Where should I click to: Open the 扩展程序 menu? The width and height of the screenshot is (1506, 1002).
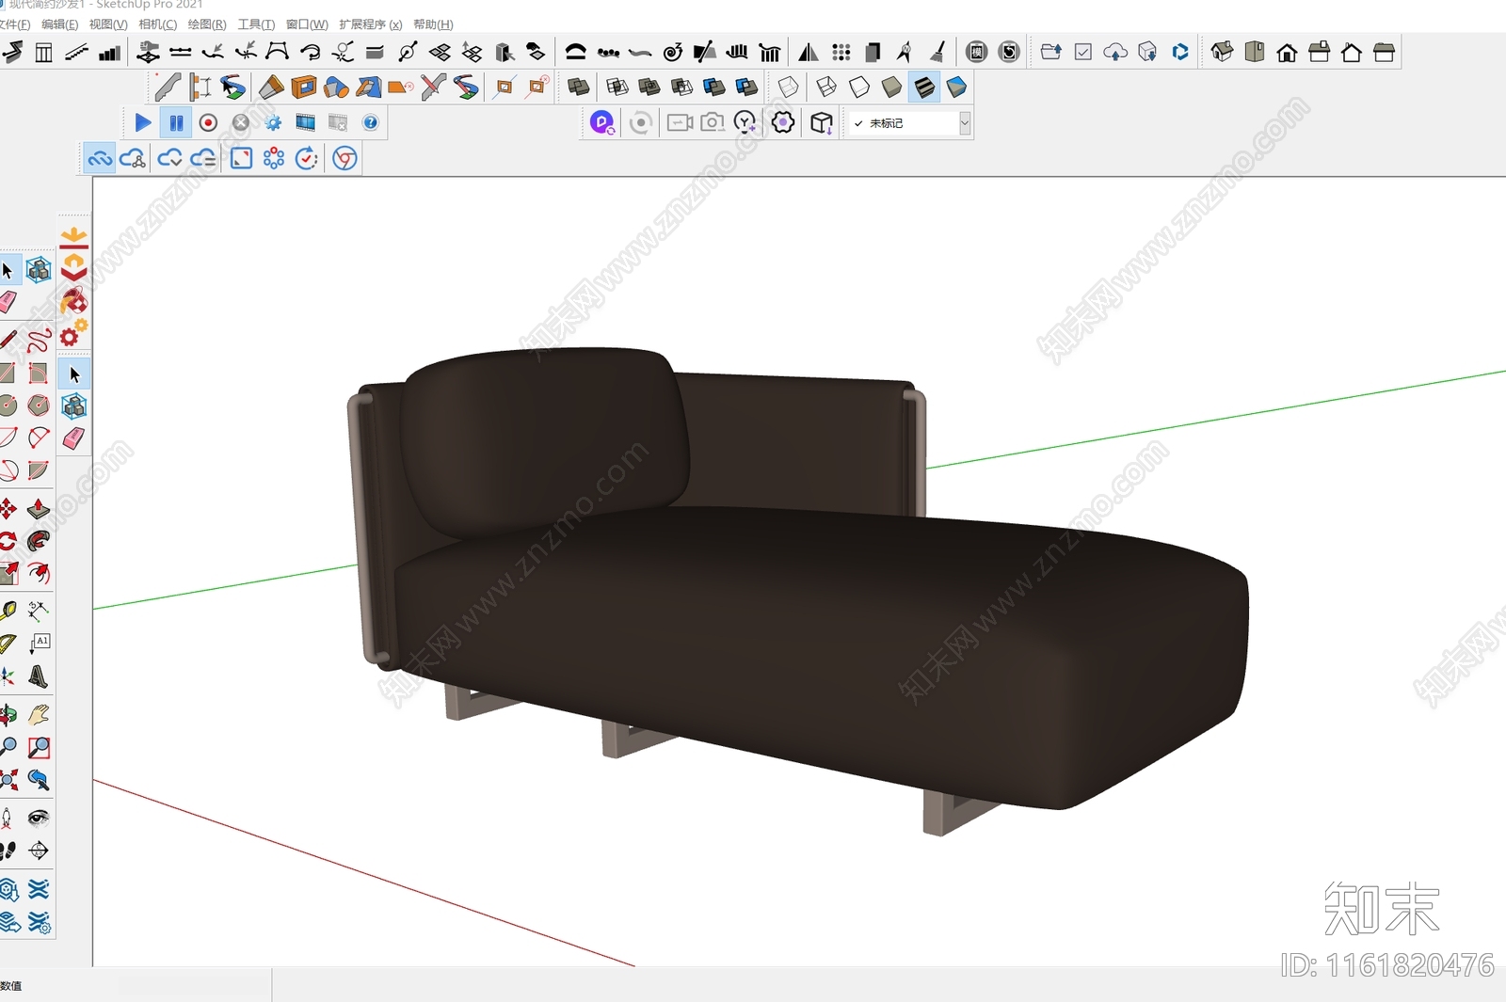point(370,24)
